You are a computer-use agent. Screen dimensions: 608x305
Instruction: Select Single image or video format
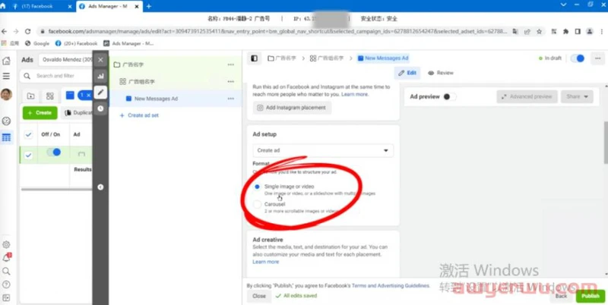click(257, 187)
